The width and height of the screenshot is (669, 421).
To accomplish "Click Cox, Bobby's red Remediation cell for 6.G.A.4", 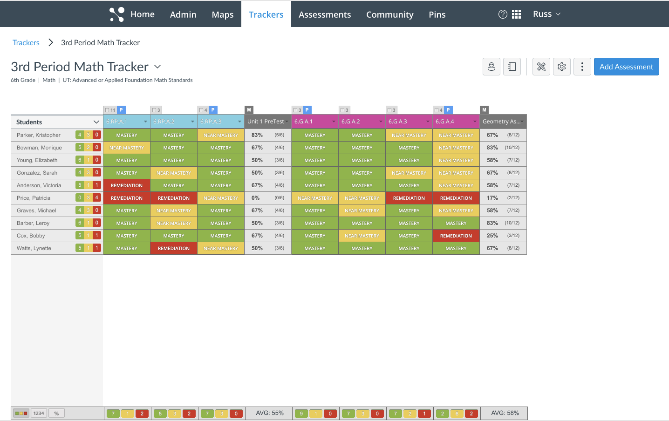I will (456, 236).
